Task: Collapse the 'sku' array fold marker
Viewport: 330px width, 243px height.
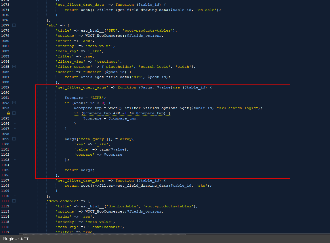Action: tap(14, 25)
